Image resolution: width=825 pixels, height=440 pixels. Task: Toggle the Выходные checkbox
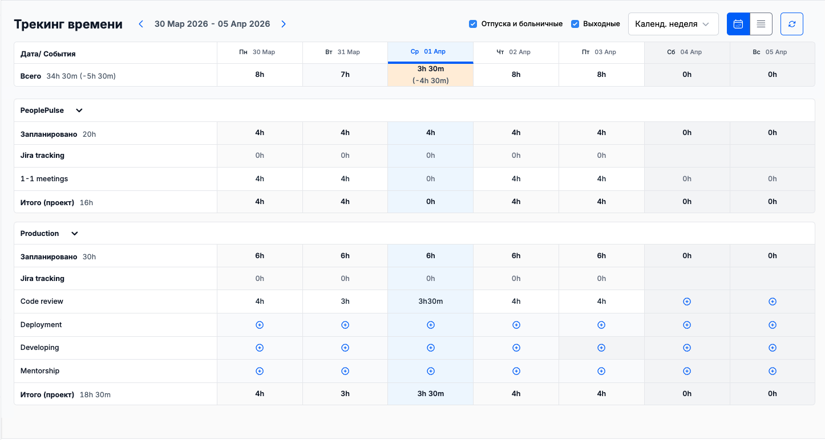(x=575, y=24)
